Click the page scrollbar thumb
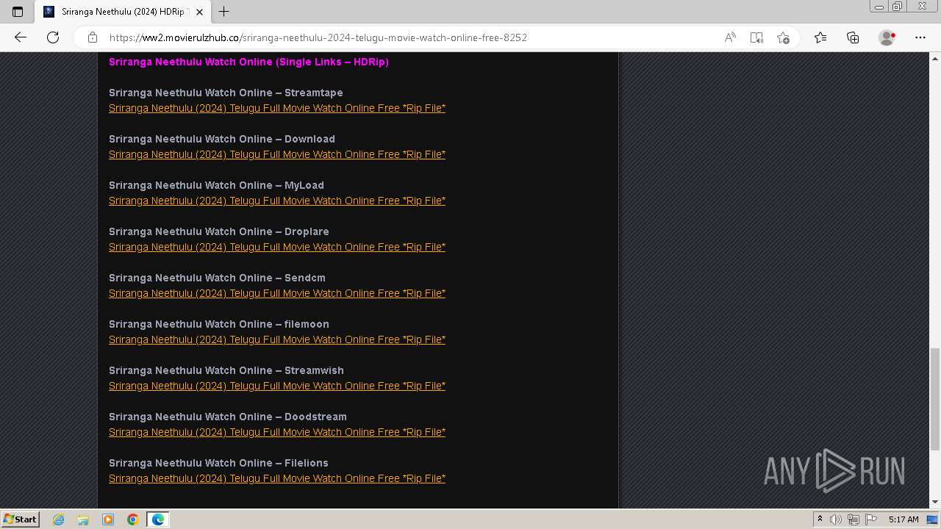This screenshot has height=529, width=941. tap(935, 398)
